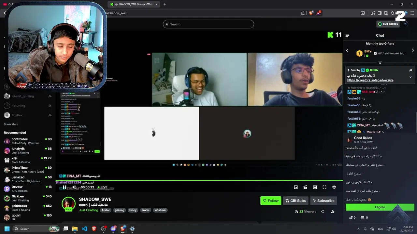Open the creators.sa/shadowswe link
The width and height of the screenshot is (417, 234).
pos(370,80)
